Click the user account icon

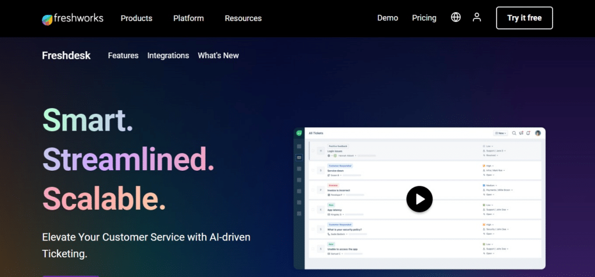click(x=477, y=17)
